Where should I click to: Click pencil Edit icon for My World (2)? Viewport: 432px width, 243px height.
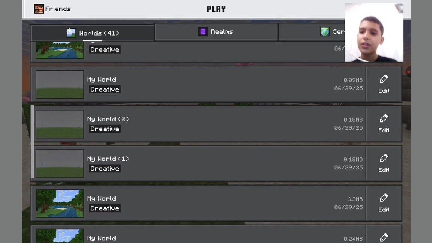click(384, 119)
